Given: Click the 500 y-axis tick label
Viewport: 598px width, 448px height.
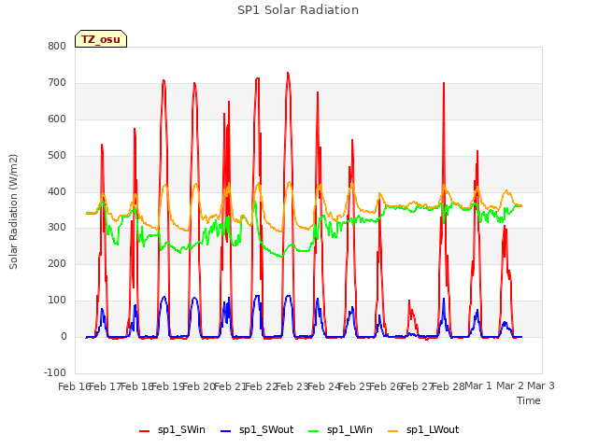Looking at the screenshot, I should [x=57, y=156].
